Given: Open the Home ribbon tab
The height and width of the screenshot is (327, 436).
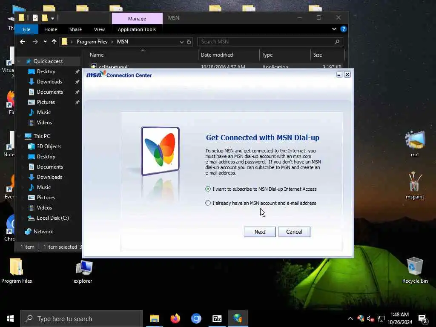Looking at the screenshot, I should point(51,29).
